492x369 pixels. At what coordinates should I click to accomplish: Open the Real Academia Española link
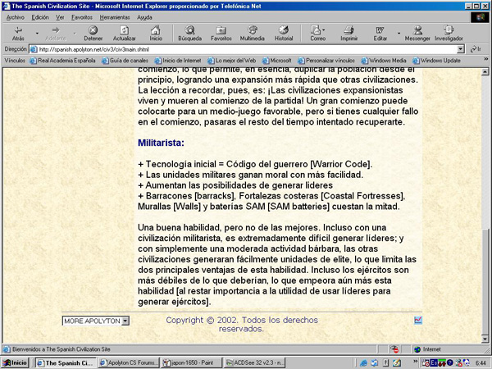coord(64,60)
